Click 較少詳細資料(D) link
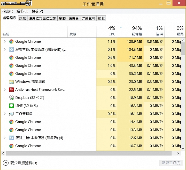Viewport: 186px width, 170px height. (x=24, y=163)
